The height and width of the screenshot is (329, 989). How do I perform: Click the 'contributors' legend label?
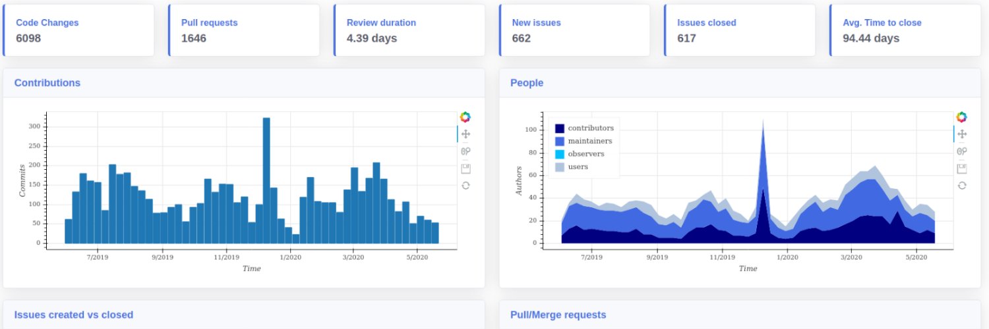591,128
